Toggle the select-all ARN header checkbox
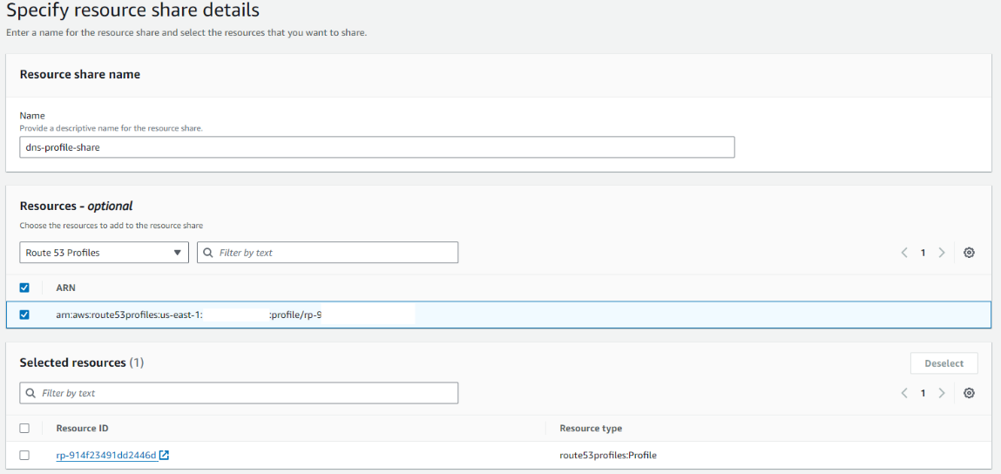This screenshot has width=1001, height=474. tap(24, 288)
